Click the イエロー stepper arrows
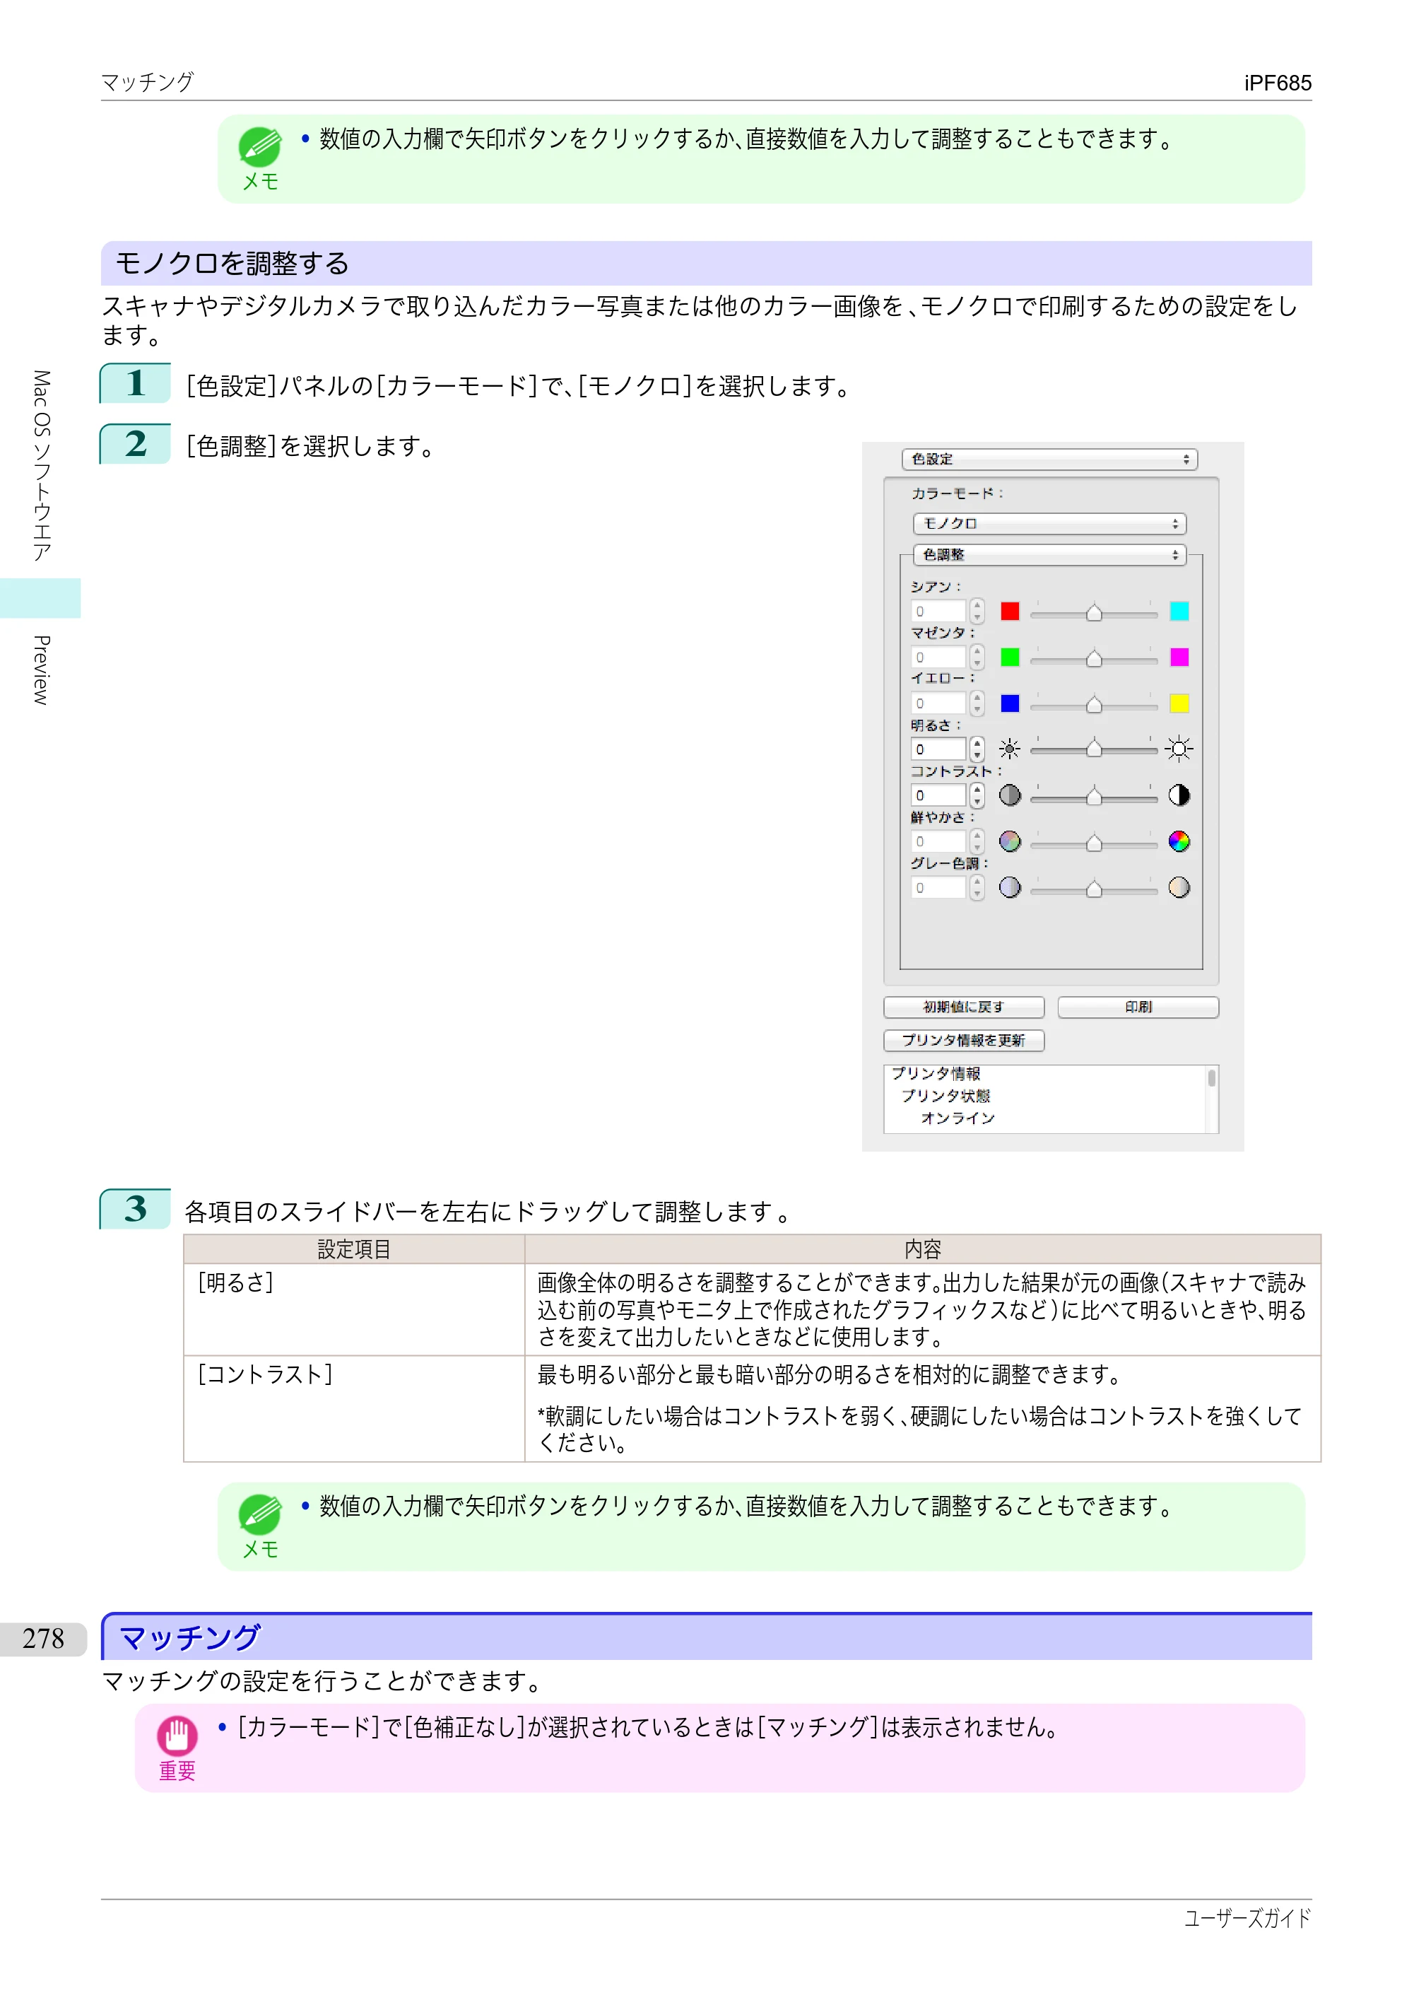This screenshot has width=1414, height=2000. [977, 704]
